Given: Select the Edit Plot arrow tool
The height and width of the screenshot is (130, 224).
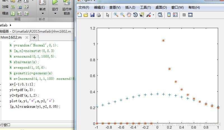Looking at the screenshot, I should click(x=108, y=15).
